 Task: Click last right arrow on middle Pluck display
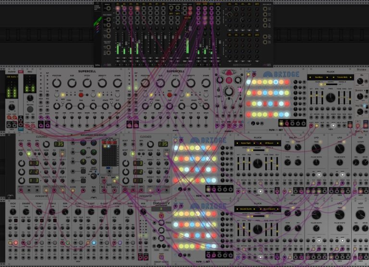point(278,143)
